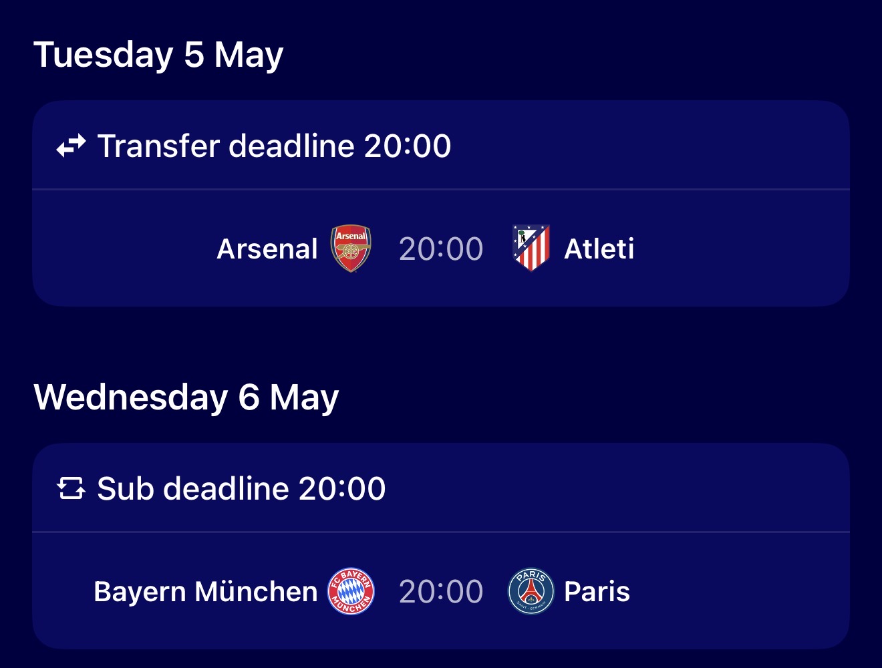Click the Tuesday 5 May heading
882x668 pixels.
pos(158,54)
